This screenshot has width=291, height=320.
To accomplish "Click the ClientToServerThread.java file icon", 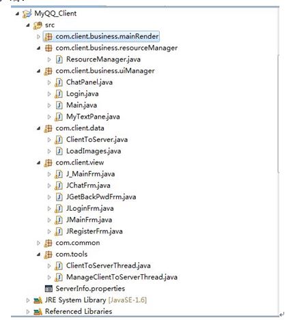I will [x=59, y=266].
